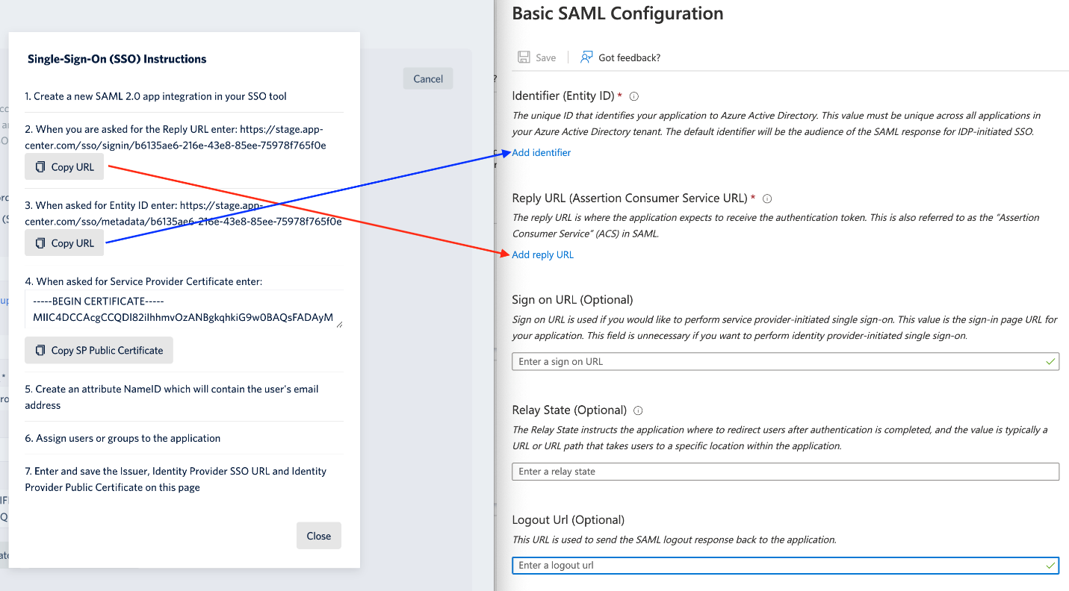The image size is (1069, 591).
Task: Click the info icon beside Identifier (Entity ID)
Action: point(634,96)
